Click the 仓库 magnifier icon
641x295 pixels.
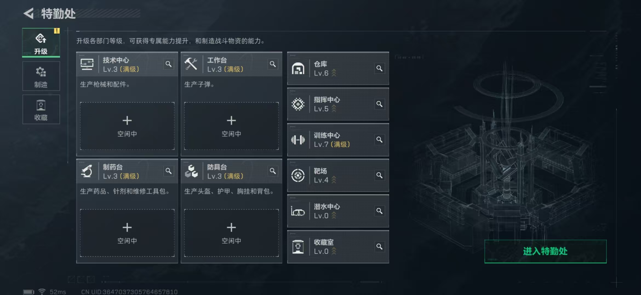pyautogui.click(x=379, y=68)
